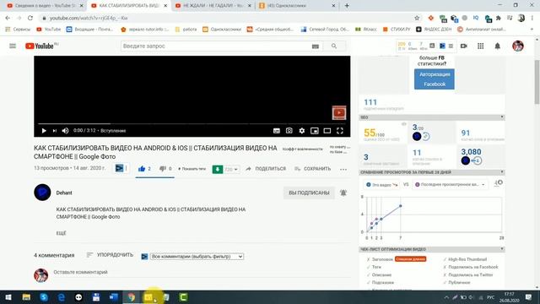Open a new browser tab

pos(347,6)
